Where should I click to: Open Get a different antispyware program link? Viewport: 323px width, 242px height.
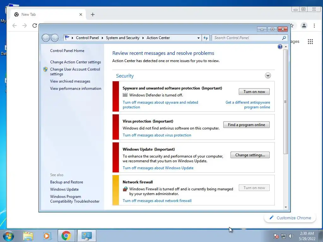[x=248, y=105]
